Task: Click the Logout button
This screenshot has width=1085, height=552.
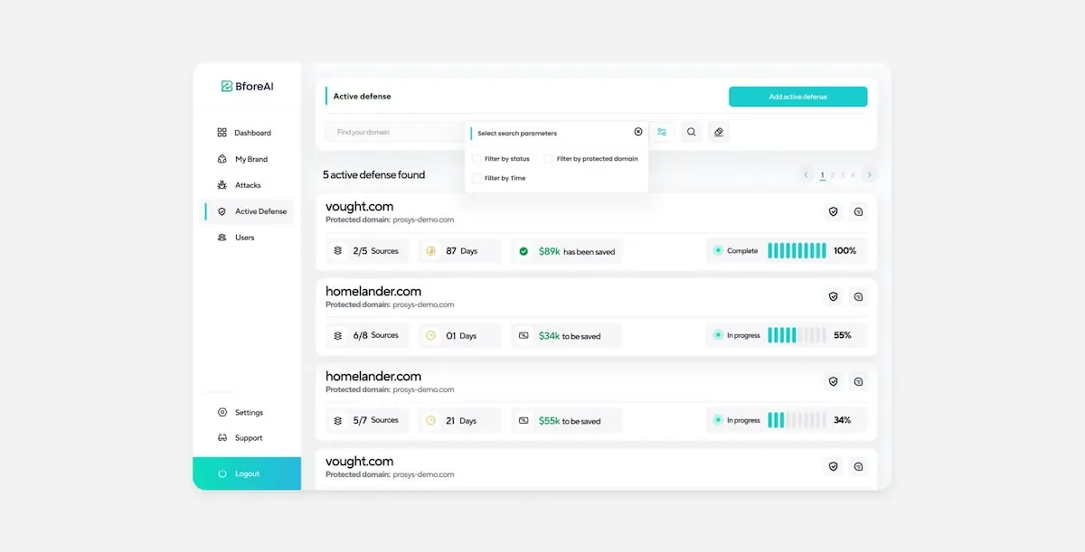Action: (247, 473)
